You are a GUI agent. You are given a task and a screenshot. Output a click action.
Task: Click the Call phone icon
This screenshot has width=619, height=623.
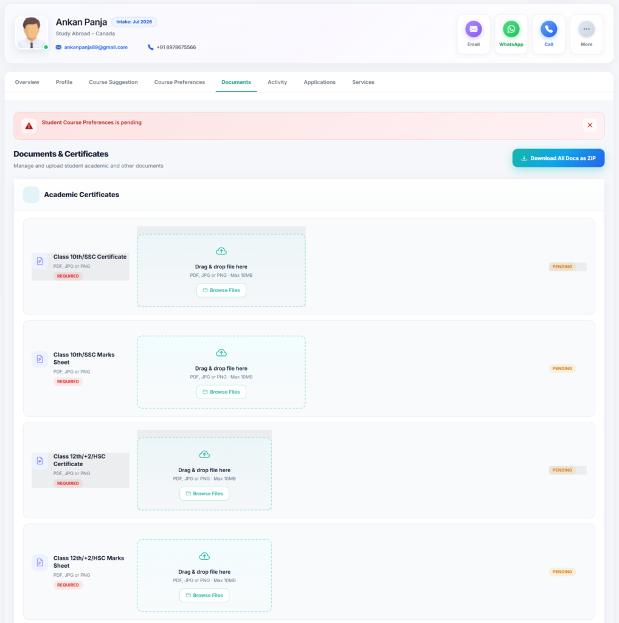(548, 29)
